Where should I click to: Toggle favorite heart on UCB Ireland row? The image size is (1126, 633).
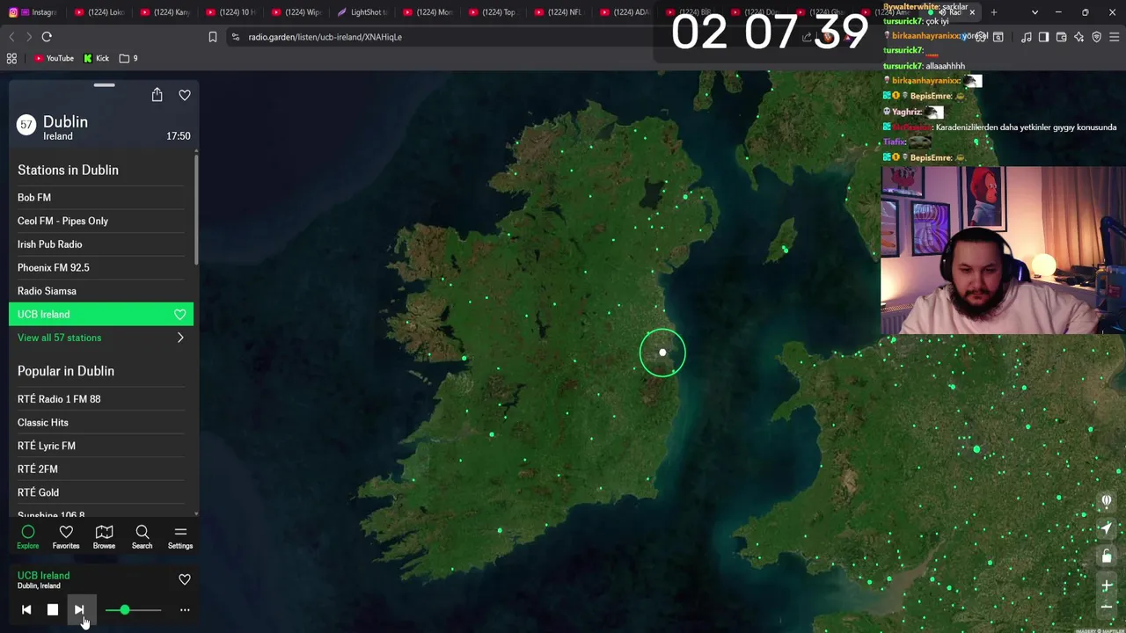click(180, 314)
